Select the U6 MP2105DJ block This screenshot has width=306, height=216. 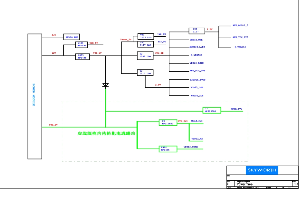click(168, 123)
